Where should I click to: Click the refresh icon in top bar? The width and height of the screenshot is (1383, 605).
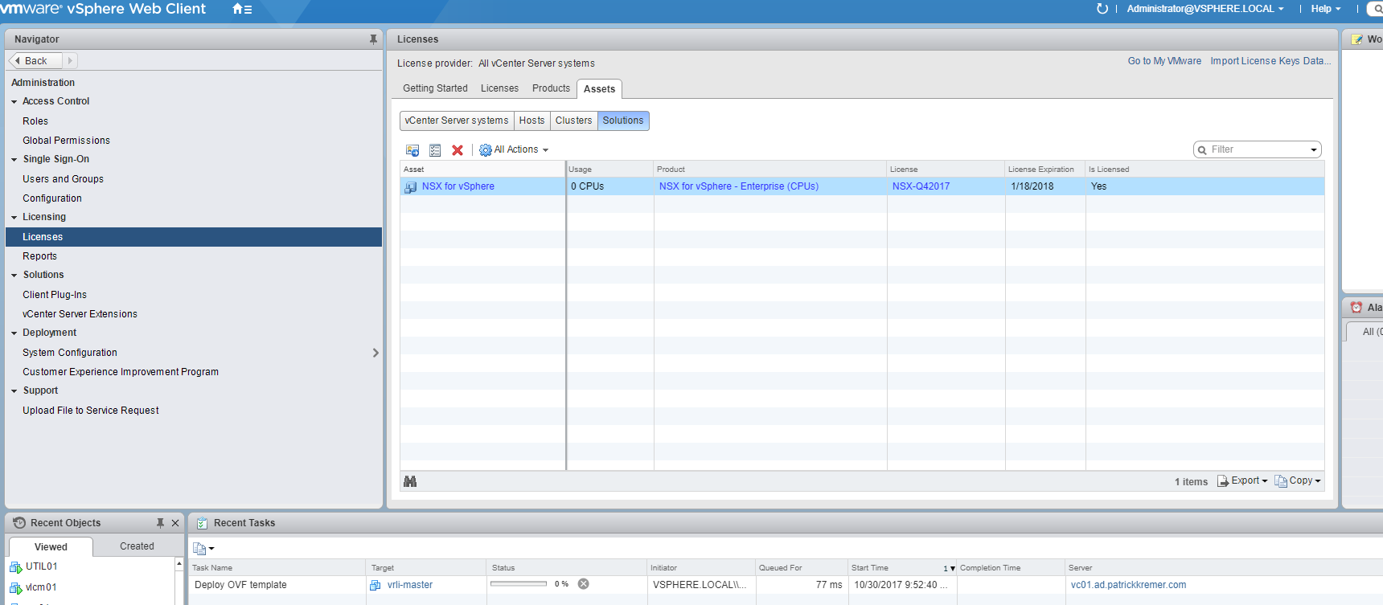[1102, 9]
